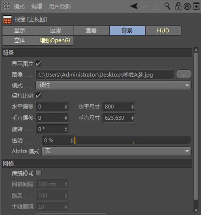Viewport: 201px width, 215px height.
Task: Click the circular target mode icon
Action: point(187,6)
